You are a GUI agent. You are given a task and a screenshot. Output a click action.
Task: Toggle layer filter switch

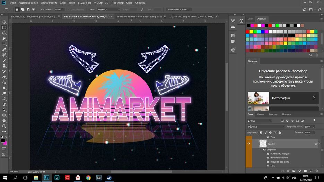click(x=314, y=120)
